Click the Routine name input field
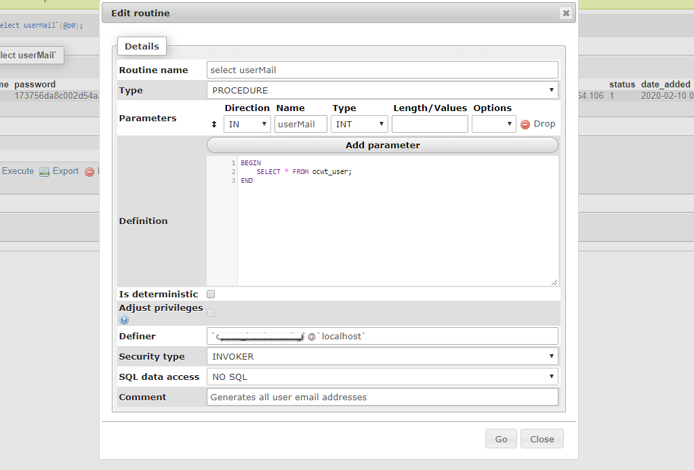Viewport: 694px width, 470px height. click(x=382, y=70)
